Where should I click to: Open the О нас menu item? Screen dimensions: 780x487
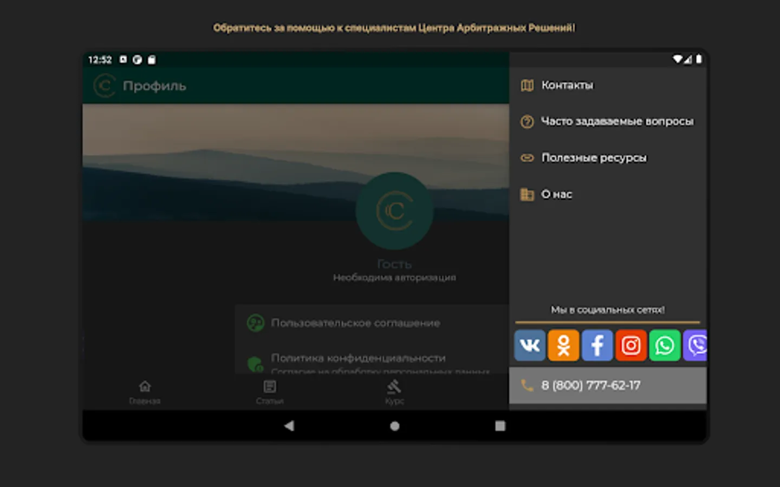[608, 194]
